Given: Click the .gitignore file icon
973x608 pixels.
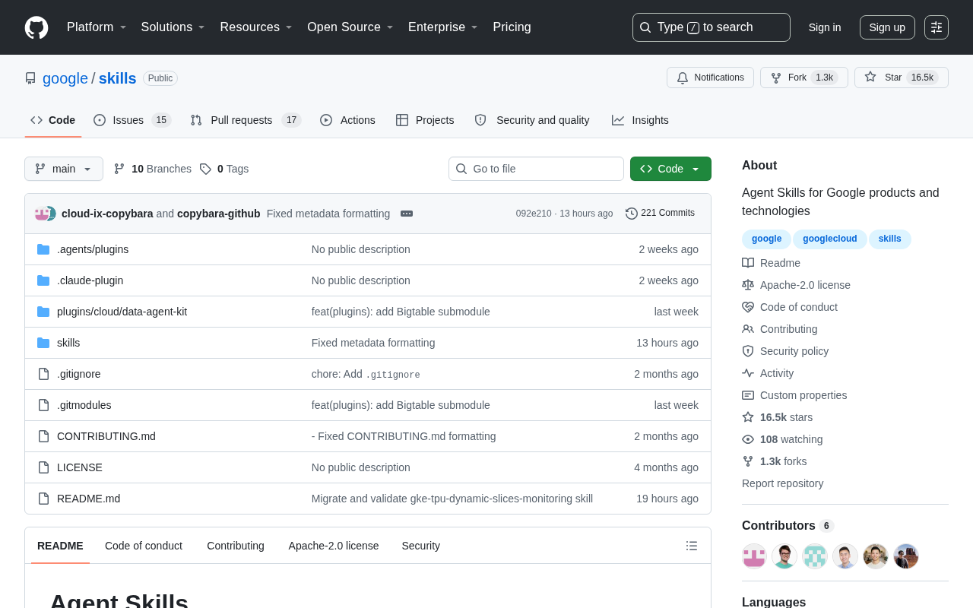Looking at the screenshot, I should [x=43, y=374].
